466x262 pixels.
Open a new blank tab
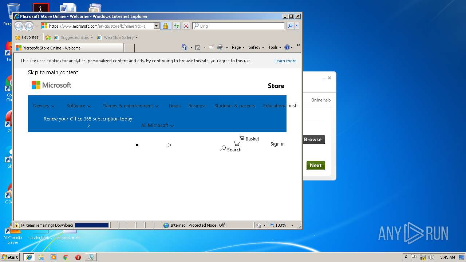click(x=129, y=48)
